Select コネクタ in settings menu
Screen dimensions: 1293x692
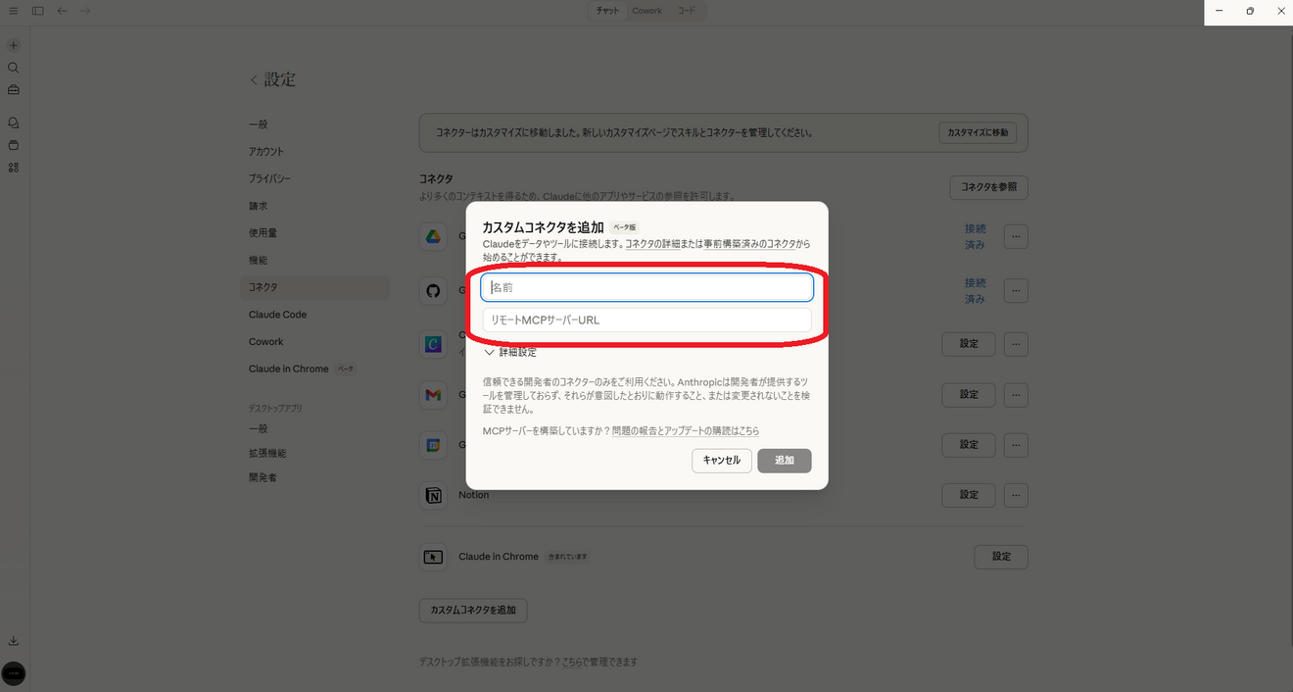pos(314,287)
